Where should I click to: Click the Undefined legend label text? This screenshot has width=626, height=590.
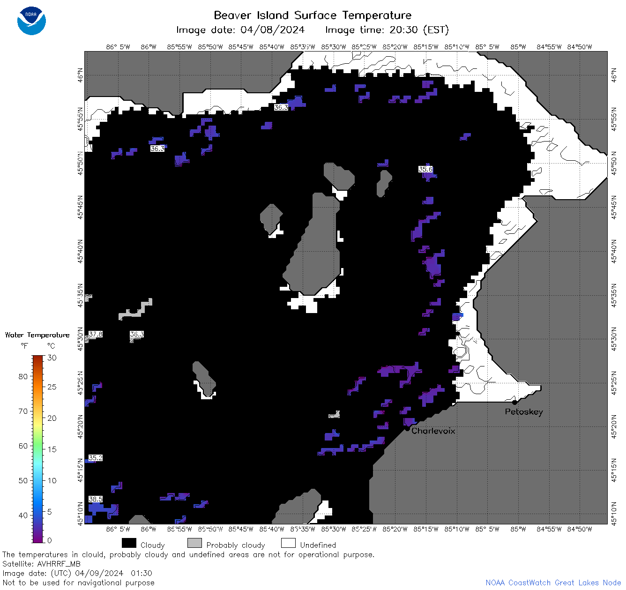click(318, 545)
